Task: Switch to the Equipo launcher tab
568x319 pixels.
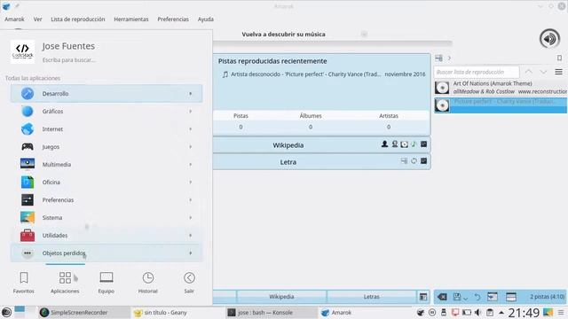Action: tap(106, 283)
